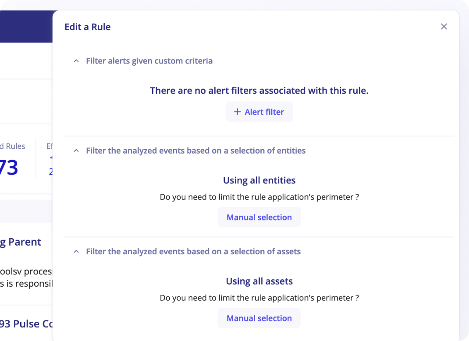Click the header about selection of entities
Image resolution: width=469 pixels, height=341 pixels.
click(x=195, y=151)
